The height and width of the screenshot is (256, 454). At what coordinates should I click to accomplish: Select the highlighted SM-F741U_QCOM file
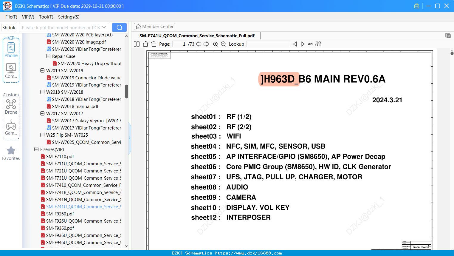[x=81, y=207]
